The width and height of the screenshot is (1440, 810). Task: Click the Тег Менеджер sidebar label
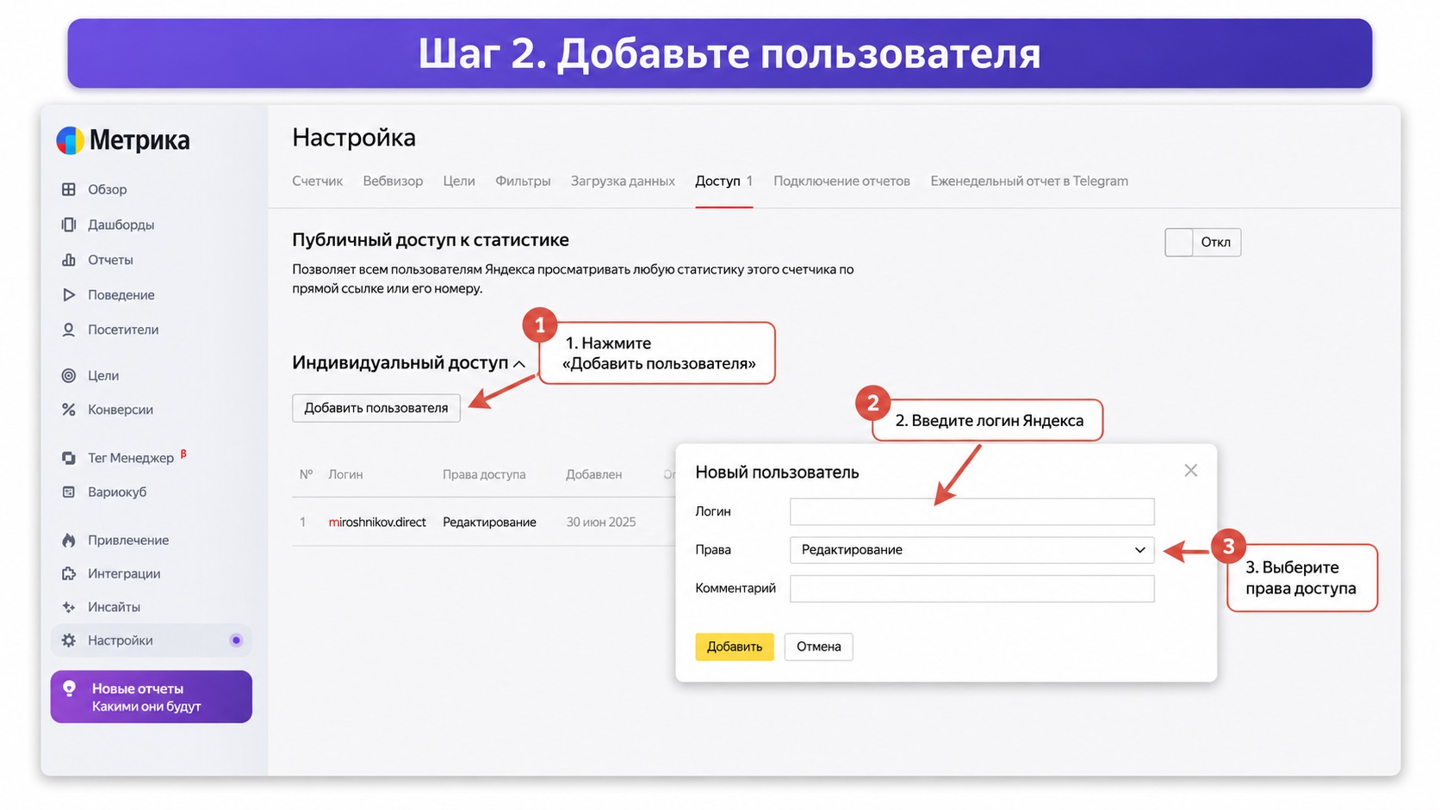point(131,458)
